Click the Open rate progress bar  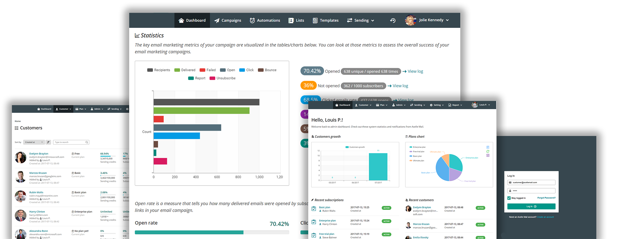pyautogui.click(x=212, y=232)
